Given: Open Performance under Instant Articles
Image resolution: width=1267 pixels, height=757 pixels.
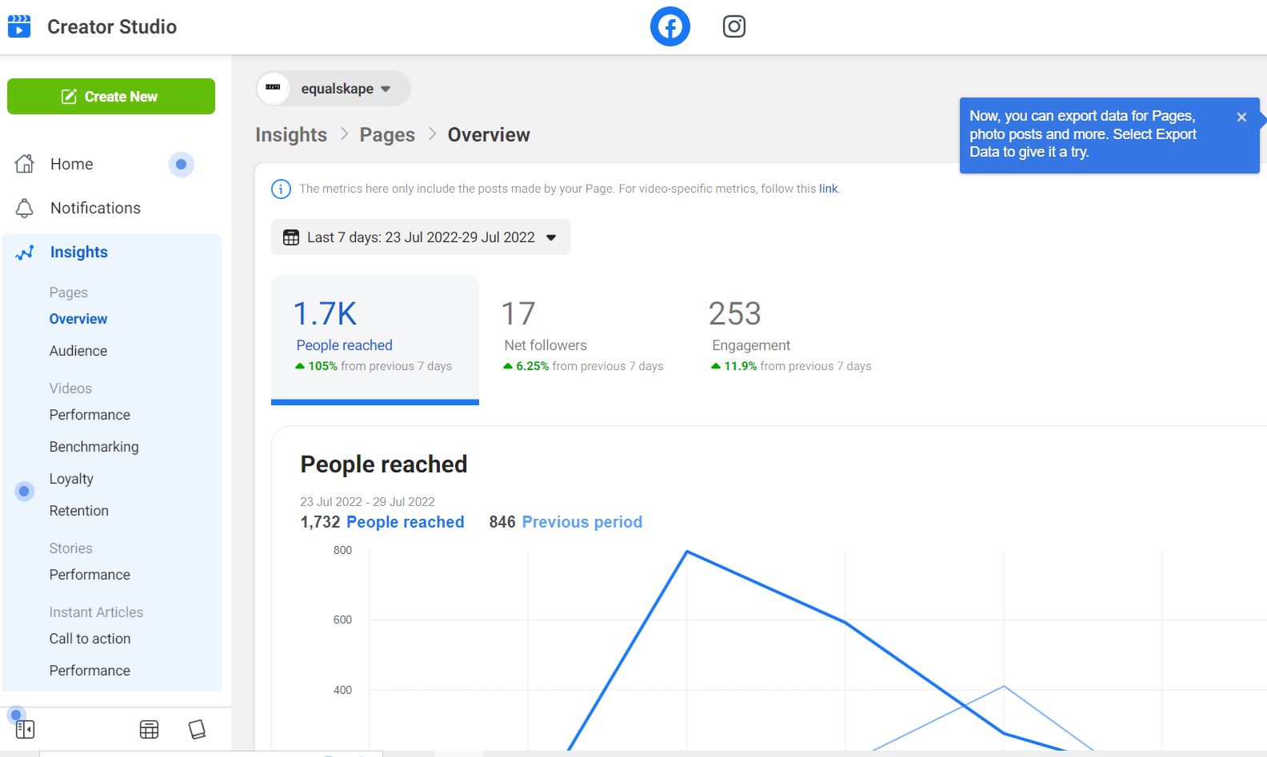Looking at the screenshot, I should pyautogui.click(x=90, y=671).
